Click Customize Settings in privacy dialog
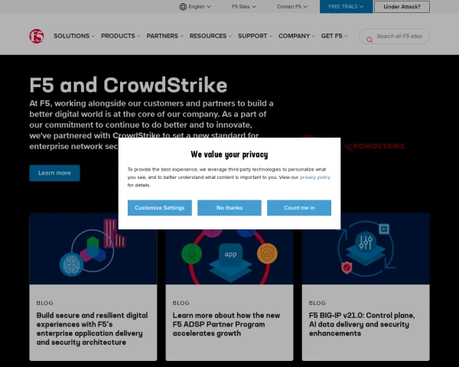Viewport: 459px width, 367px height. pos(160,208)
